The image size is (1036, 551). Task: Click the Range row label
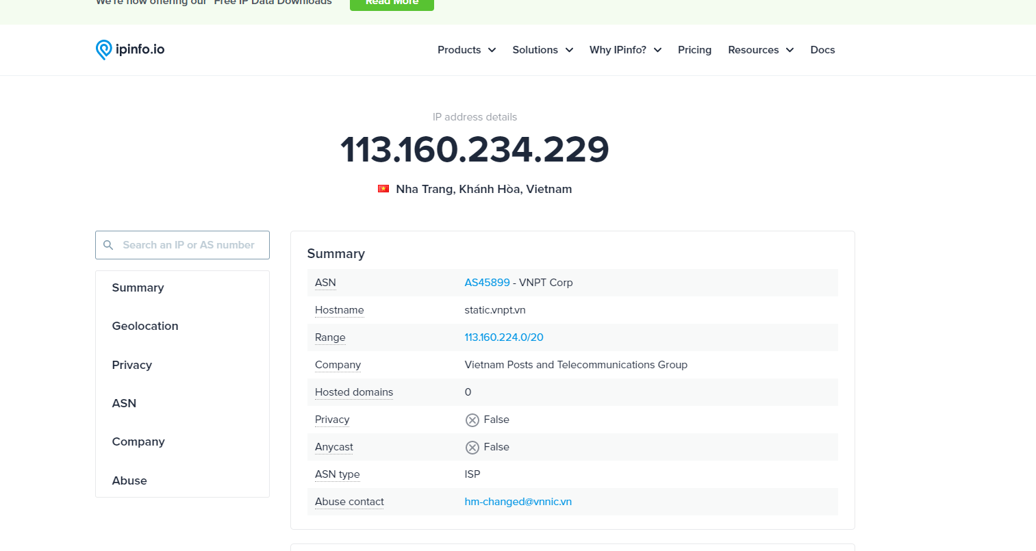pos(330,337)
